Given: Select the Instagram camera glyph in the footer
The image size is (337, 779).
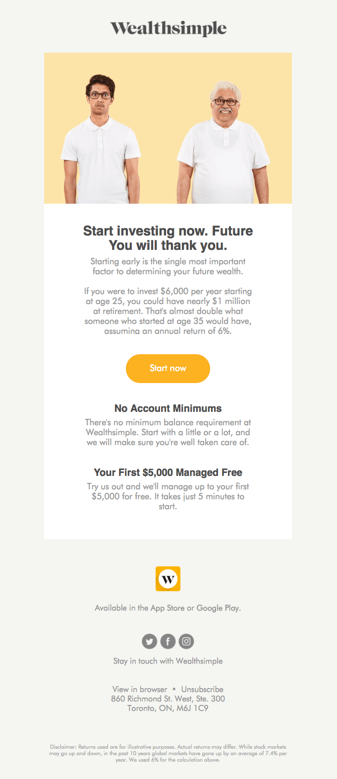Looking at the screenshot, I should (x=186, y=641).
